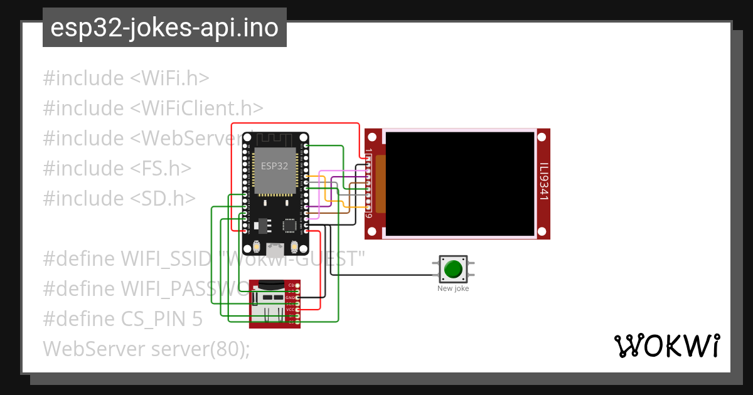
Task: Click the ESP32 micro USB port
Action: click(275, 250)
